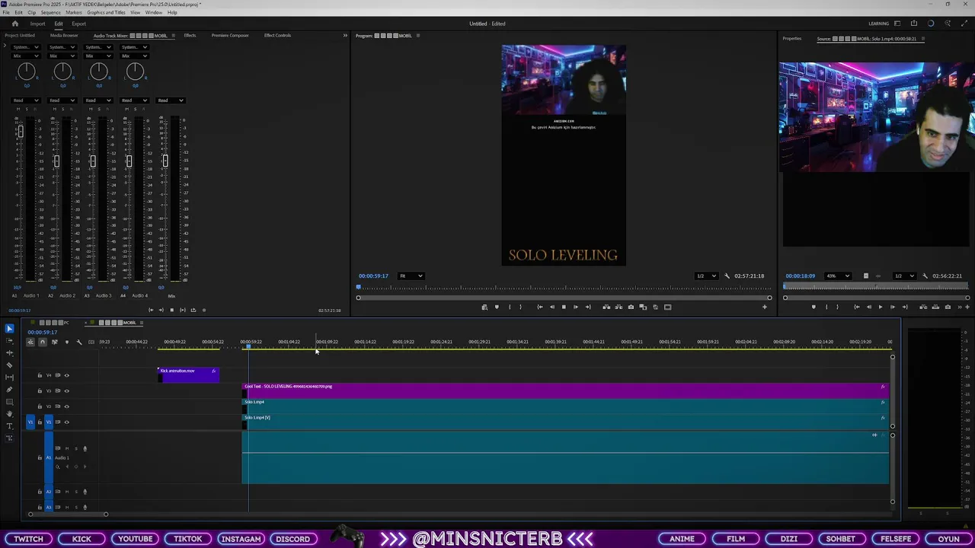The image size is (975, 548).
Task: Step forward one frame in Program monitor
Action: click(x=576, y=307)
